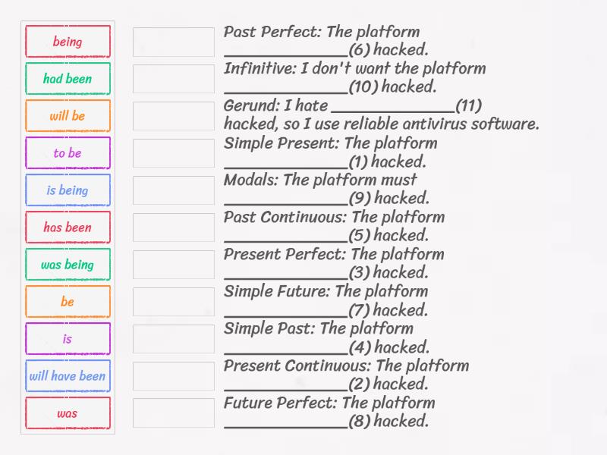Screen dimensions: 607x455
Task: Select the "is being" word tile
Action: tap(68, 190)
